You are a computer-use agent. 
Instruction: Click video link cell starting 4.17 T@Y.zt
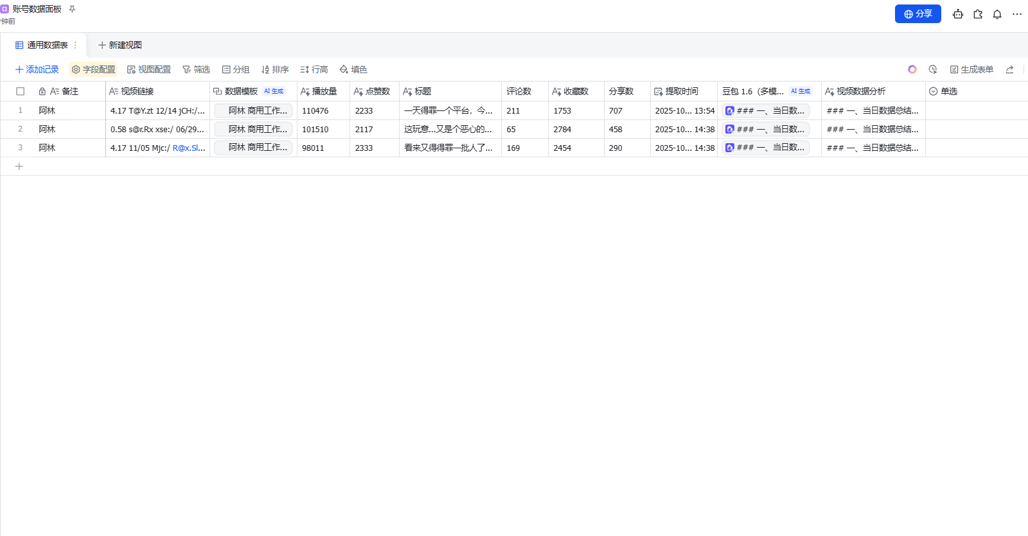157,110
